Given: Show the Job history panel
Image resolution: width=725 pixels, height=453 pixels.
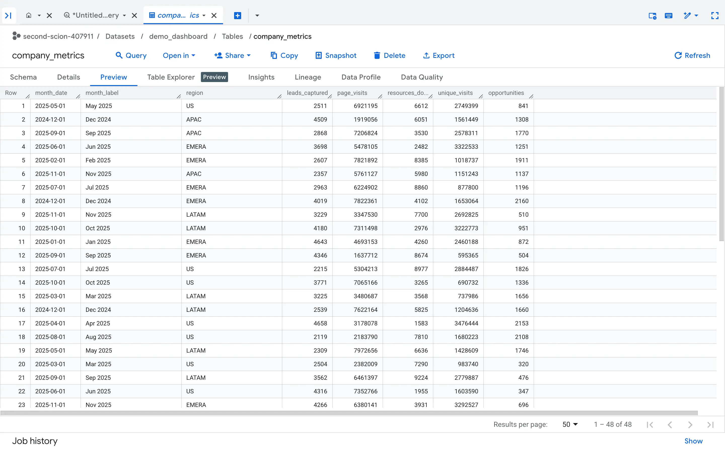Looking at the screenshot, I should click(x=693, y=441).
